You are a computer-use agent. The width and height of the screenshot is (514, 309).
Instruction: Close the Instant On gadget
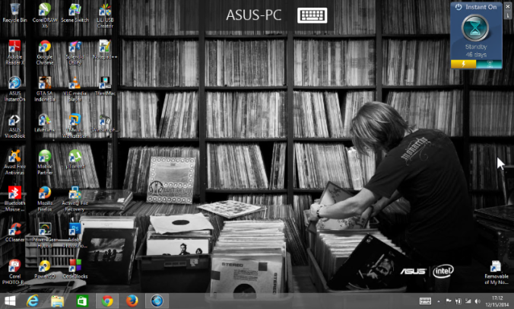coord(508,6)
